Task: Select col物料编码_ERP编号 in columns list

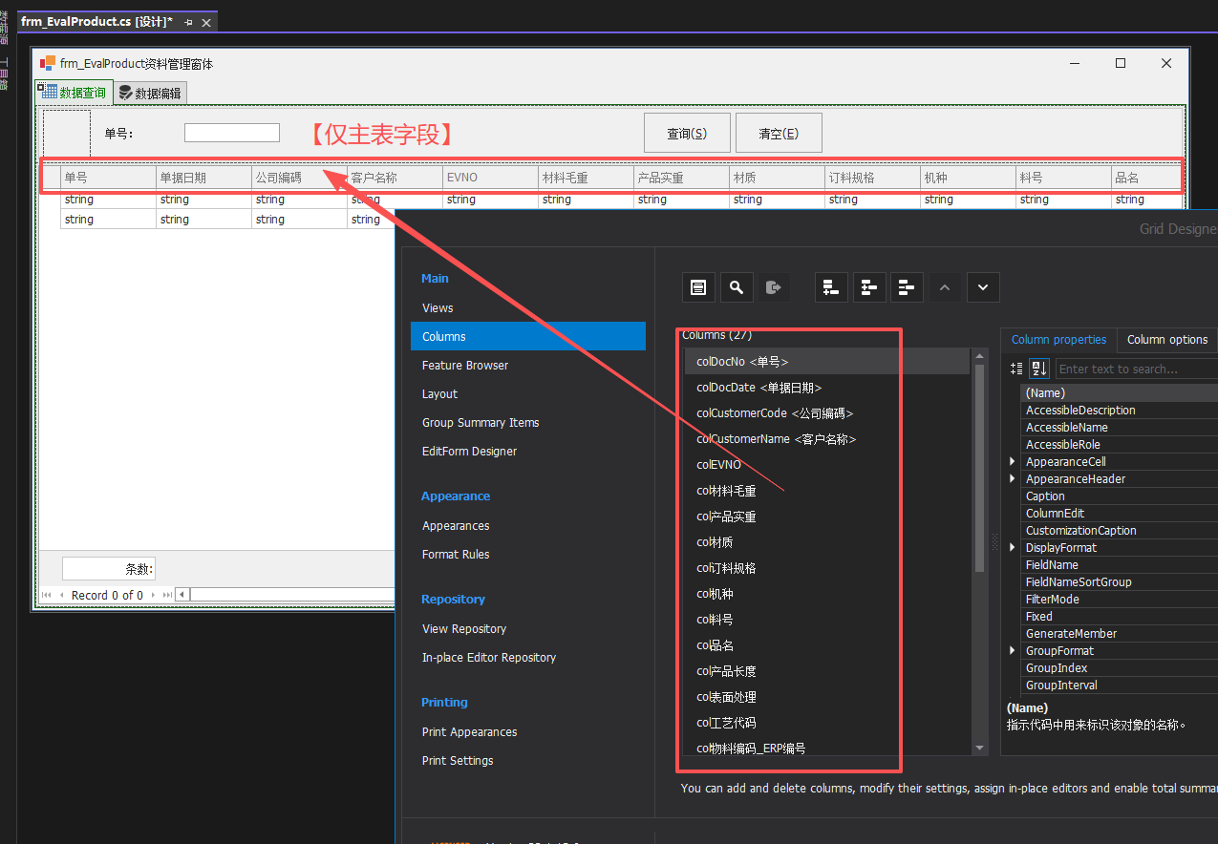Action: click(x=827, y=749)
